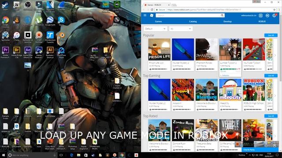Click the ROBLOX search input field
Viewport: 282px width, 158px height.
(188, 15)
